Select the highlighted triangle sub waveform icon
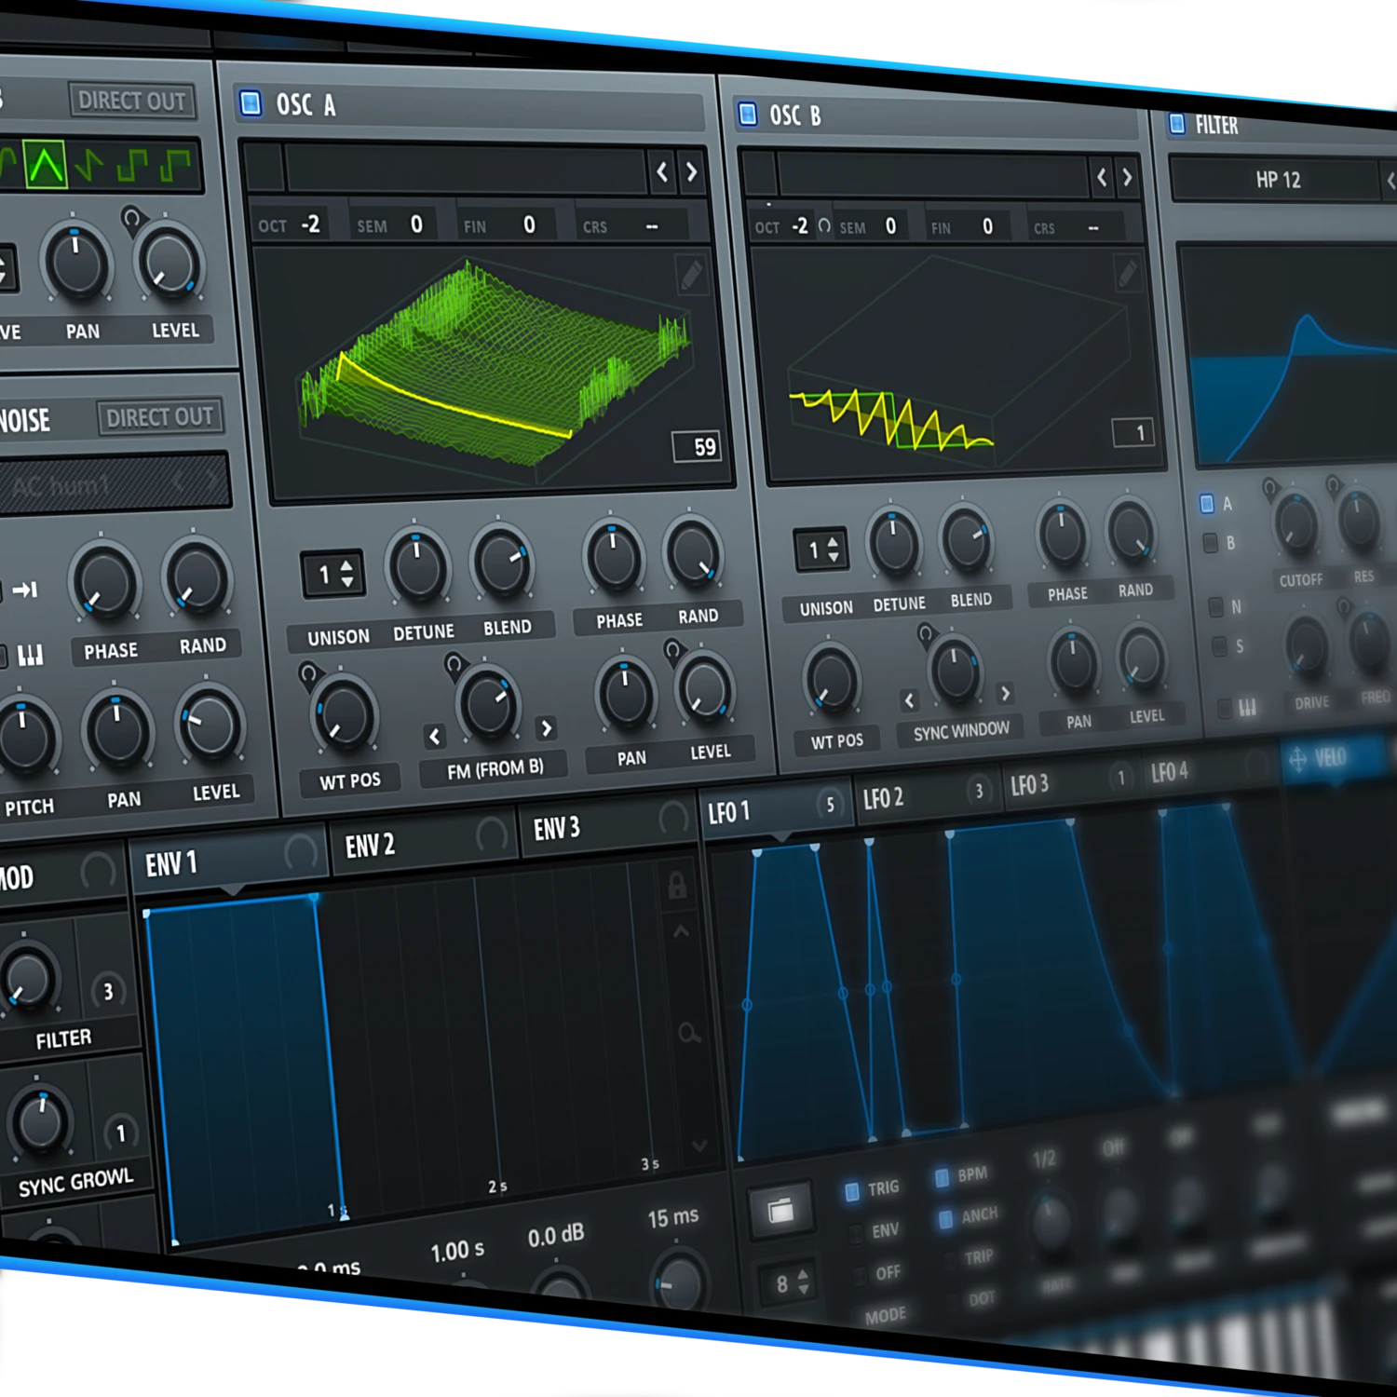Image resolution: width=1397 pixels, height=1397 pixels. 45,166
